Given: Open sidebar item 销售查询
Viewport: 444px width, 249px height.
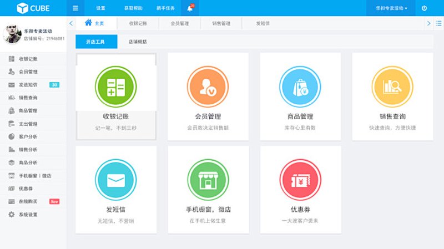Looking at the screenshot, I should click(33, 98).
